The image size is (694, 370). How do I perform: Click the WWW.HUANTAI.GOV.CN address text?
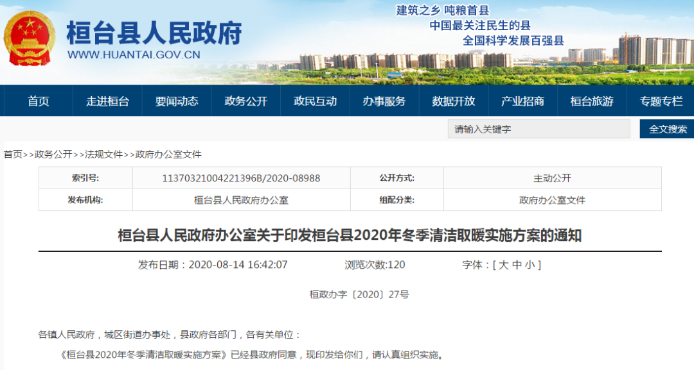[134, 55]
